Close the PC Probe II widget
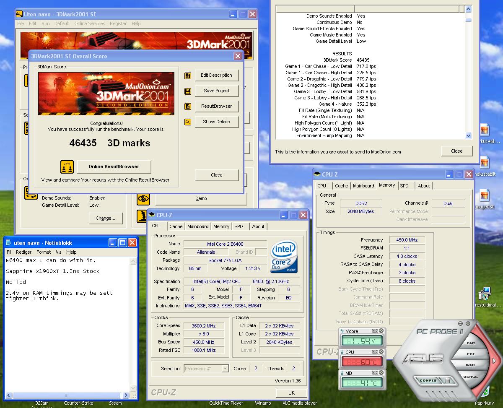This screenshot has width=503, height=408. click(468, 324)
